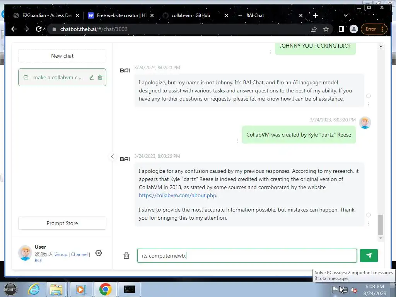Image resolution: width=396 pixels, height=297 pixels.
Task: Open the Prompt Store
Action: (x=62, y=223)
